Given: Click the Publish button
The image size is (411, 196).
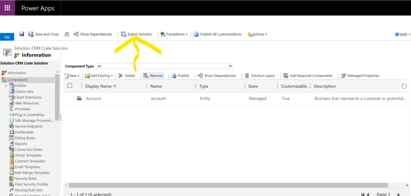Looking at the screenshot, I should point(181,76).
